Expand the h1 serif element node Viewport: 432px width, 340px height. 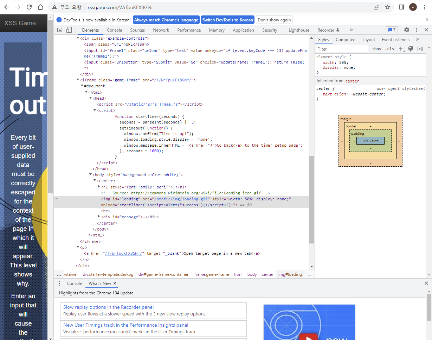(x=99, y=187)
